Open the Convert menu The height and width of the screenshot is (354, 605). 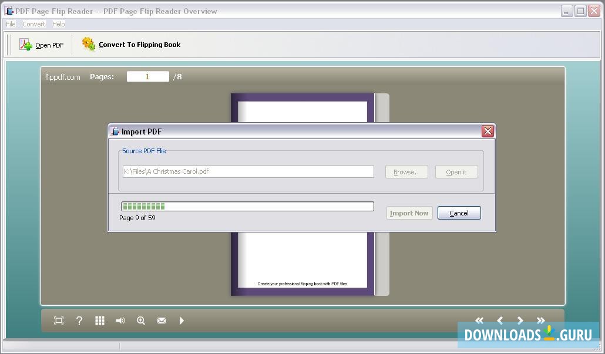(33, 24)
